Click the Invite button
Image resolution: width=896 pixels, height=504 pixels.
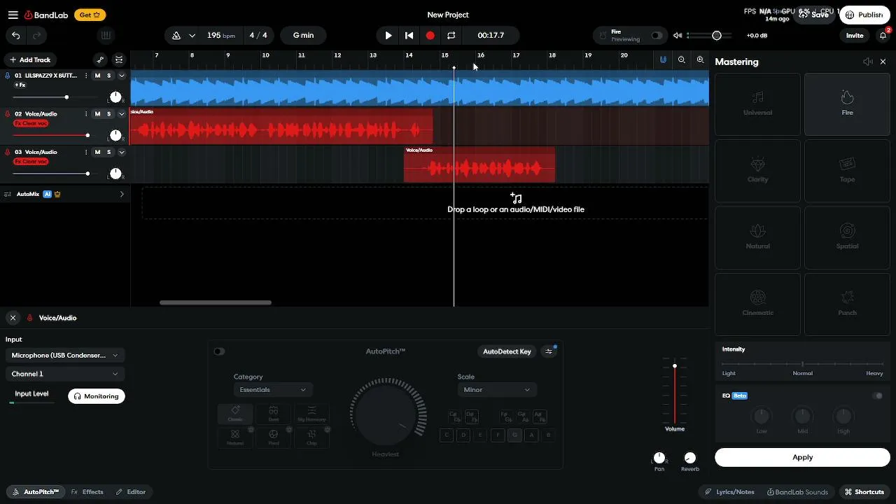pos(855,36)
